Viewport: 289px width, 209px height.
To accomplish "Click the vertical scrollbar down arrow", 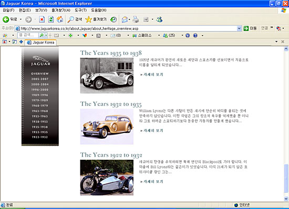I will (x=286, y=199).
